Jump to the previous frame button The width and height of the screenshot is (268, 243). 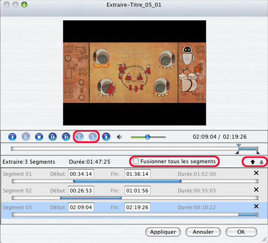(x=53, y=137)
